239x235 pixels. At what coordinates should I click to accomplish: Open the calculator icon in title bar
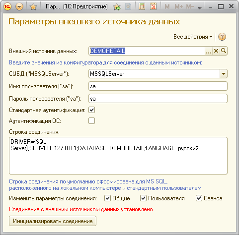[142, 6]
